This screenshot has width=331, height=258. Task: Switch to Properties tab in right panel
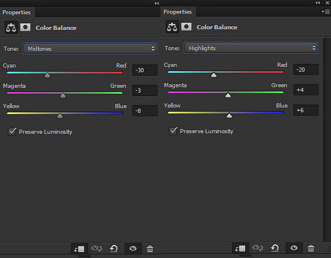pos(178,11)
